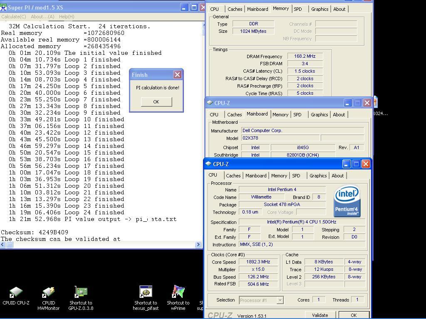The width and height of the screenshot is (426, 319).
Task: Click the OK button in CPU-Z window
Action: tap(354, 315)
